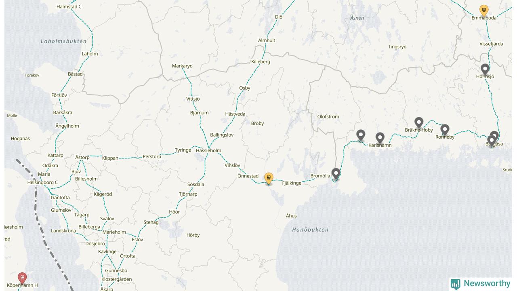517x291 pixels.
Task: Select the Ängelholm station label
Action: point(67,126)
